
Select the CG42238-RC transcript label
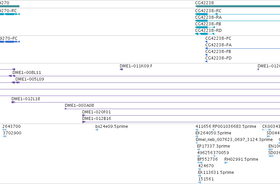pyautogui.click(x=208, y=11)
